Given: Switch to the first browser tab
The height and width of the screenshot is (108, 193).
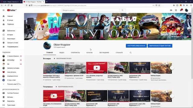Looking at the screenshot, I should coord(11,2).
